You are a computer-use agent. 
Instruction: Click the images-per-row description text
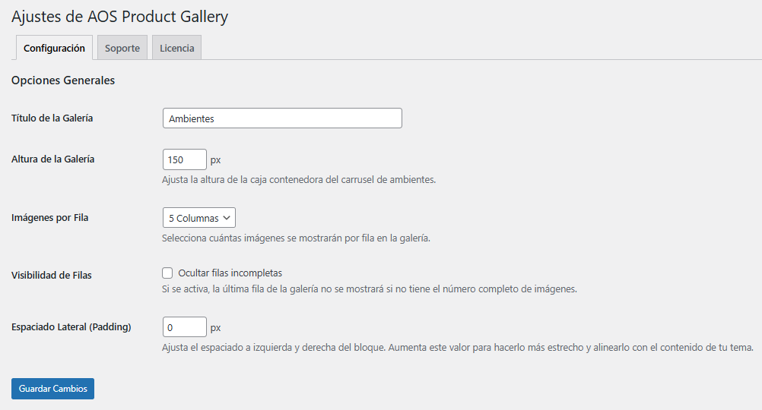(296, 238)
